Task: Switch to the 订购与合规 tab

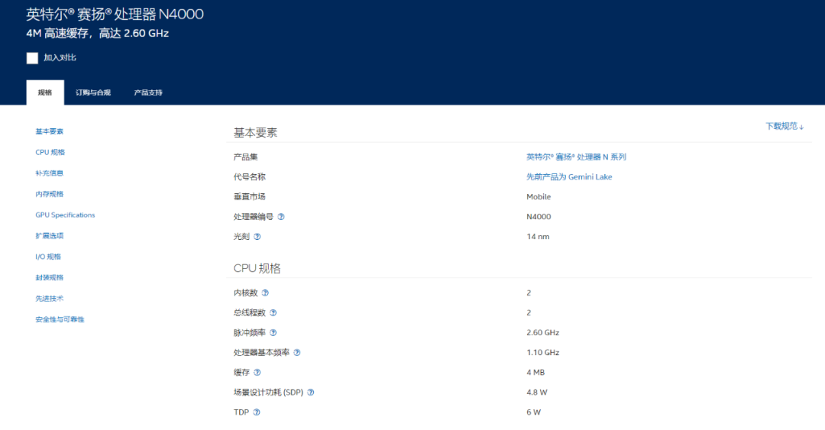Action: 93,92
